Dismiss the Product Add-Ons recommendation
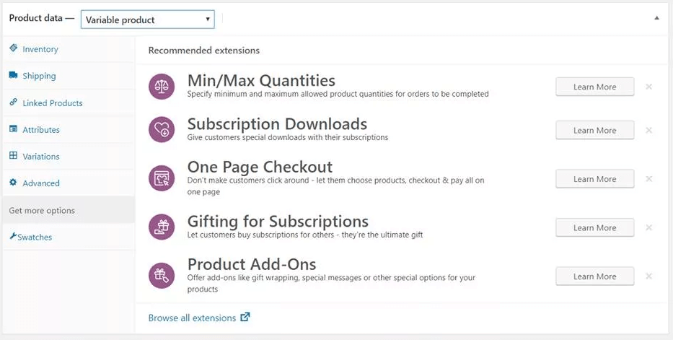 (x=649, y=276)
